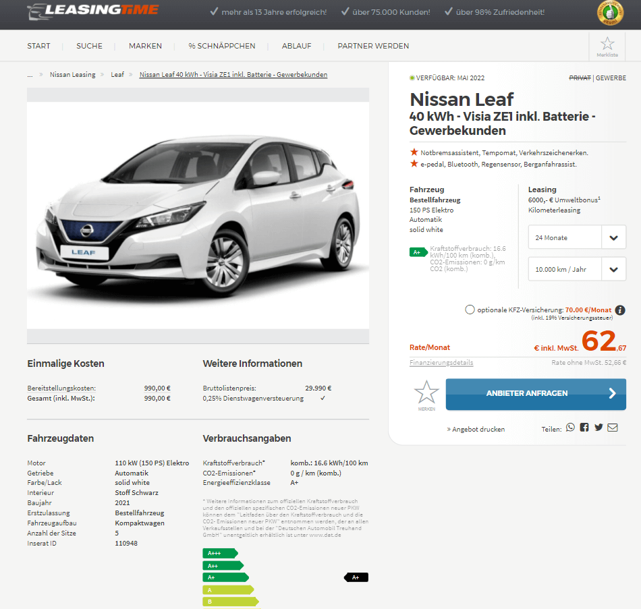
Task: Click the gold satisfaction seal badge
Action: click(x=610, y=13)
